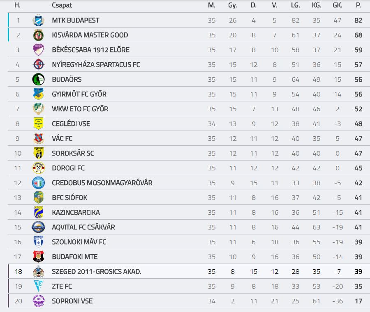The height and width of the screenshot is (312, 370).
Task: Click the GK. goal difference header
Action: [x=338, y=5]
